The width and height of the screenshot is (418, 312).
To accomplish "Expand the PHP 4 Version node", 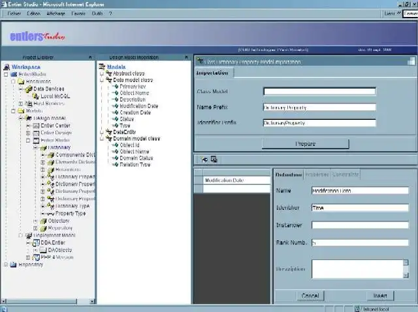I will click(x=28, y=257).
